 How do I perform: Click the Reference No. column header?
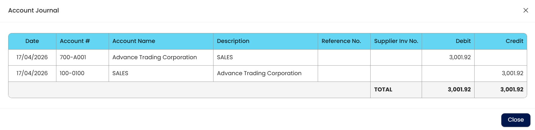click(341, 41)
